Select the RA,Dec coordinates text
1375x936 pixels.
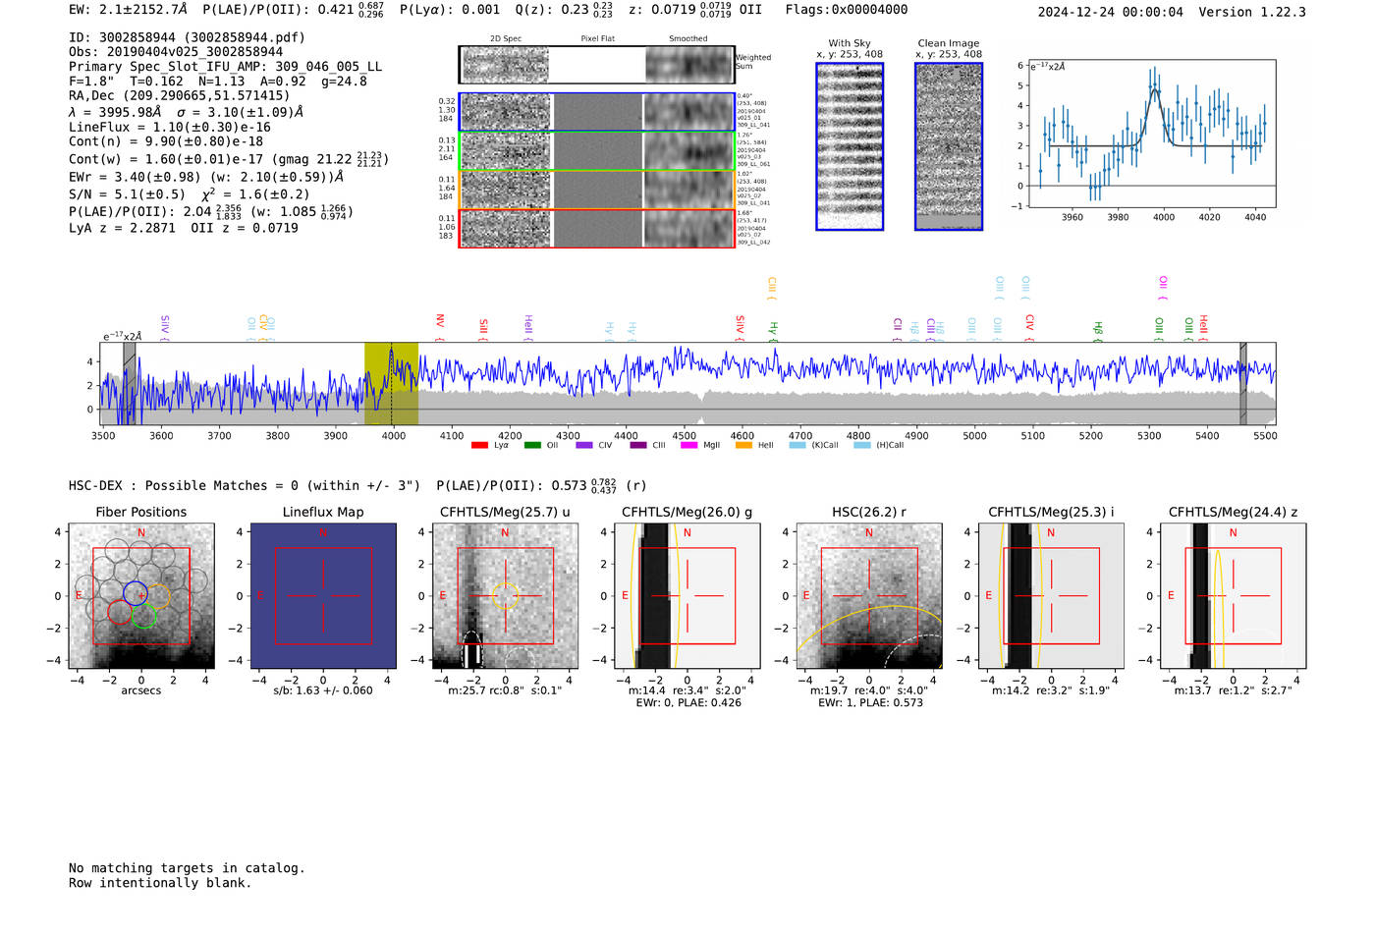pos(179,96)
